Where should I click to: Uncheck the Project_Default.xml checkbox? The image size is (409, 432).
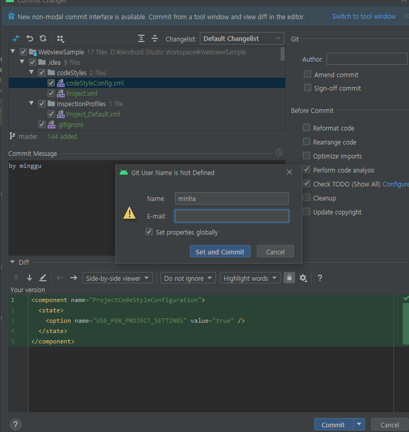pyautogui.click(x=51, y=114)
